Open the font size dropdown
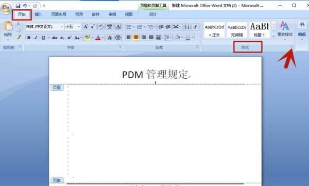 [x=79, y=27]
